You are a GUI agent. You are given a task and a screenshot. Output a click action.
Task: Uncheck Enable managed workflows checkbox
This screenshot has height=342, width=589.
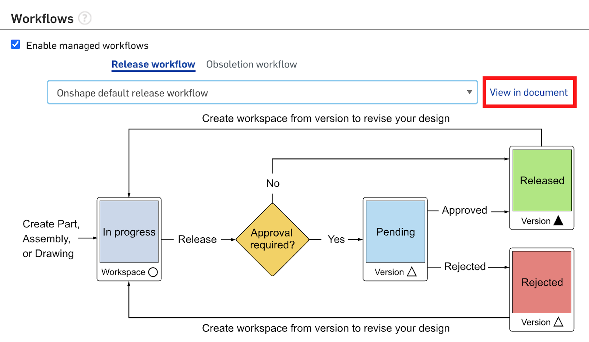(x=15, y=45)
